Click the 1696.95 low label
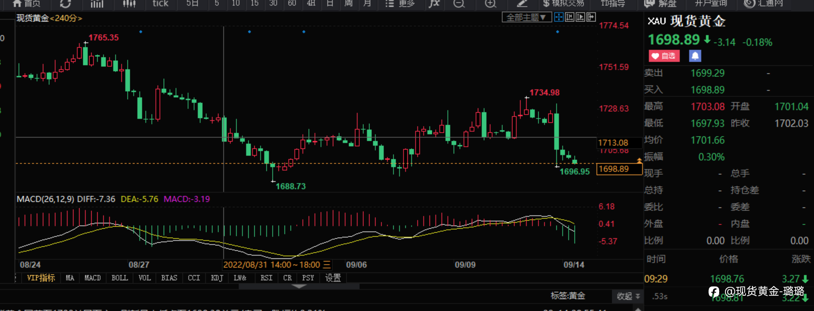Viewport: 814px width, 311px height. tap(575, 172)
